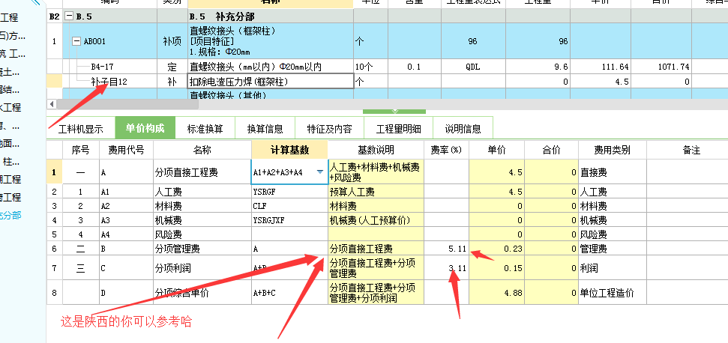Select row header 8 in fee table

click(54, 293)
